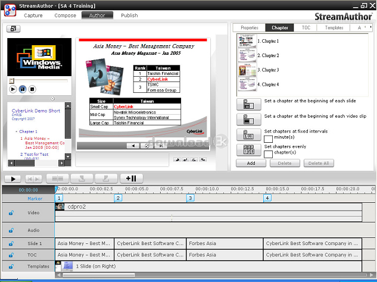Click the StreamAuthor app logo icon
This screenshot has width=377, height=282.
pos(10,10)
